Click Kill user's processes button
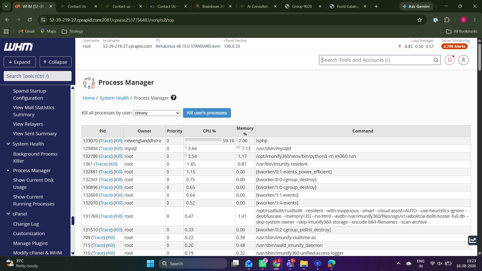 [x=207, y=113]
